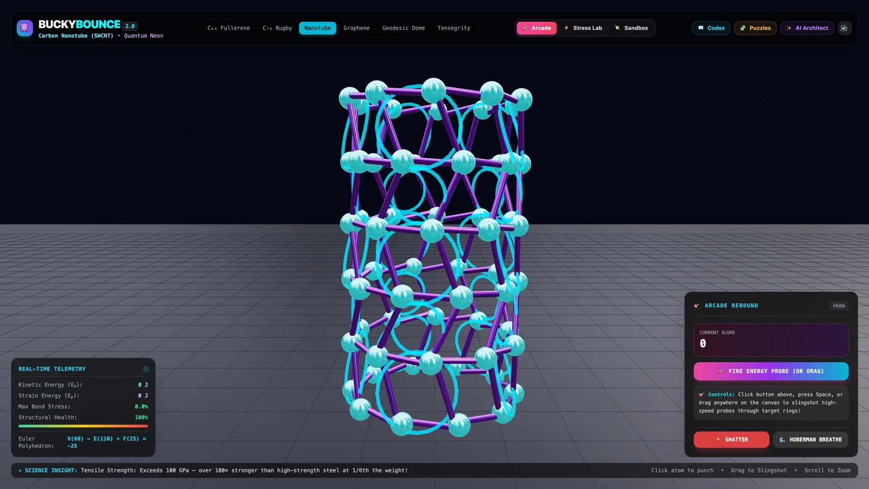The width and height of the screenshot is (869, 489).
Task: Toggle sound with the speaker icon
Action: pyautogui.click(x=844, y=28)
